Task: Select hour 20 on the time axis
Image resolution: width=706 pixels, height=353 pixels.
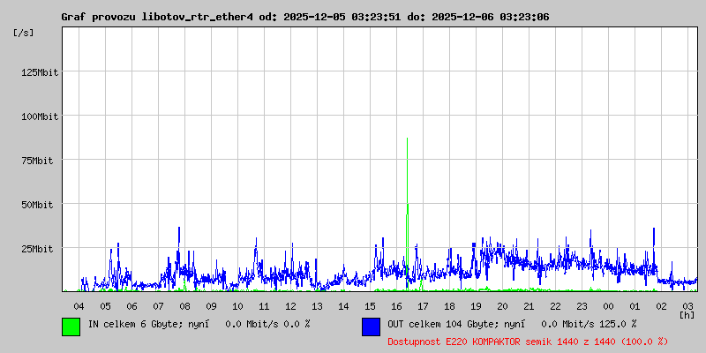Action: pos(502,305)
